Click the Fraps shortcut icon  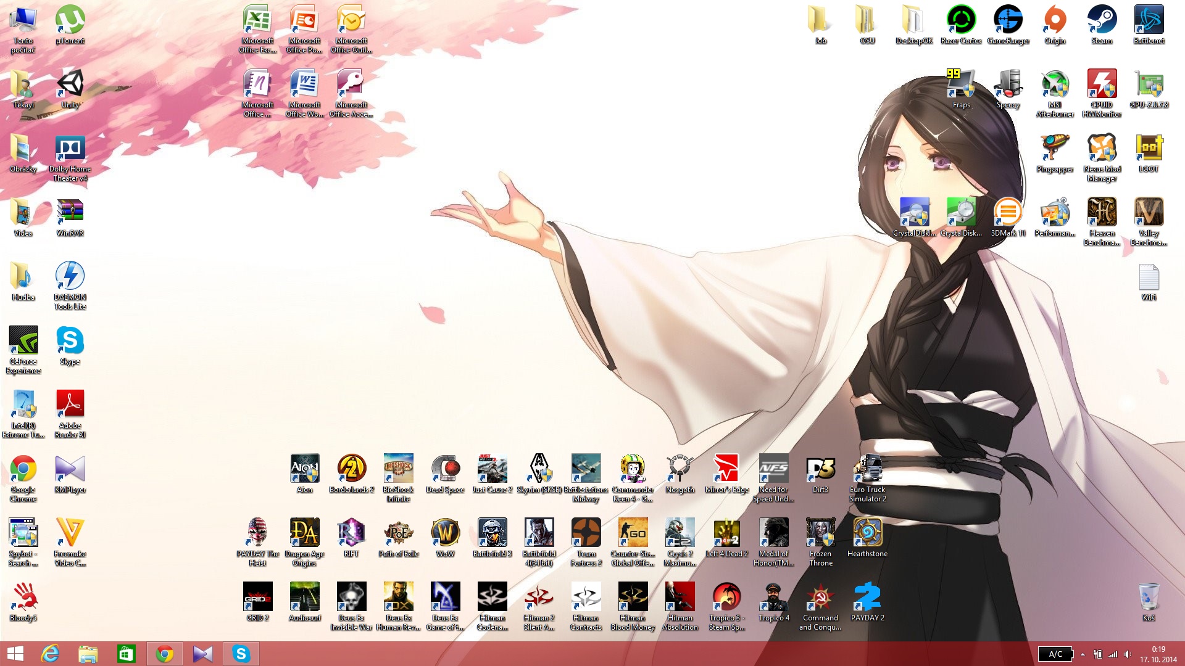961,85
